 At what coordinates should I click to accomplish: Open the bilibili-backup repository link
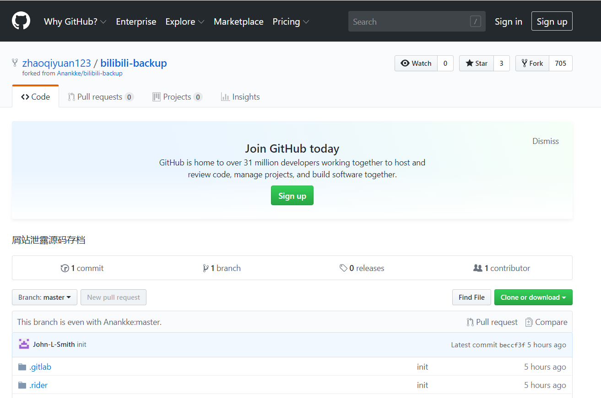(134, 63)
